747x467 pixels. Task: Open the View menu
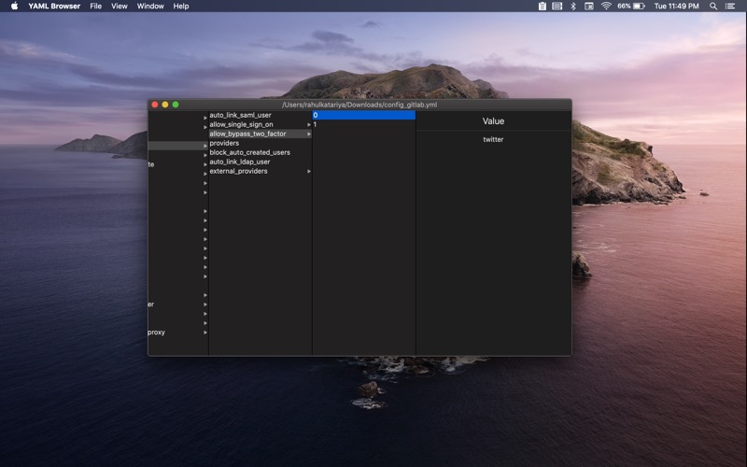(x=120, y=7)
